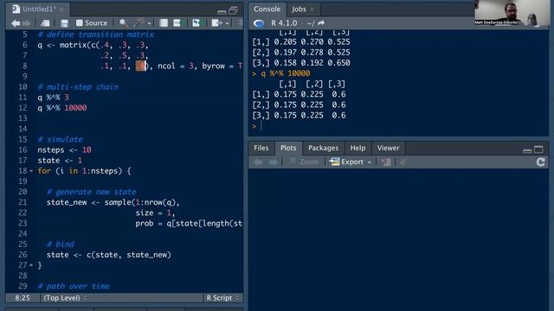Click the '# multi-step chain' comment
Image resolution: width=554 pixels, height=311 pixels.
[x=78, y=86]
